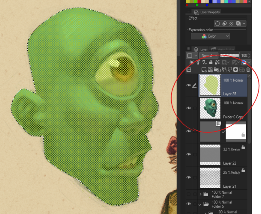261x214 pixels.
Task: Switch to the Auto Action tab
Action: (223, 49)
